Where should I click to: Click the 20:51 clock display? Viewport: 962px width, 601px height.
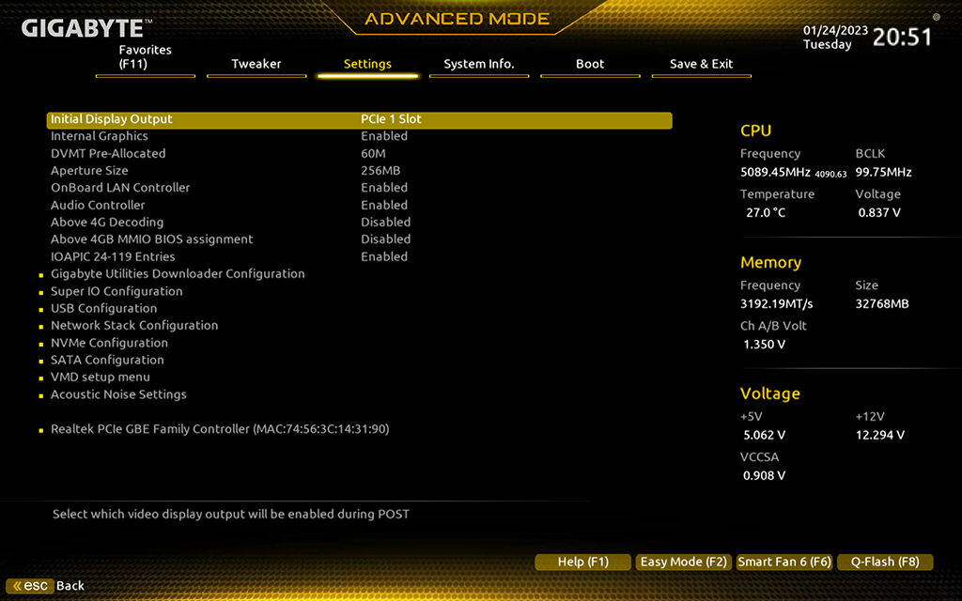point(902,38)
